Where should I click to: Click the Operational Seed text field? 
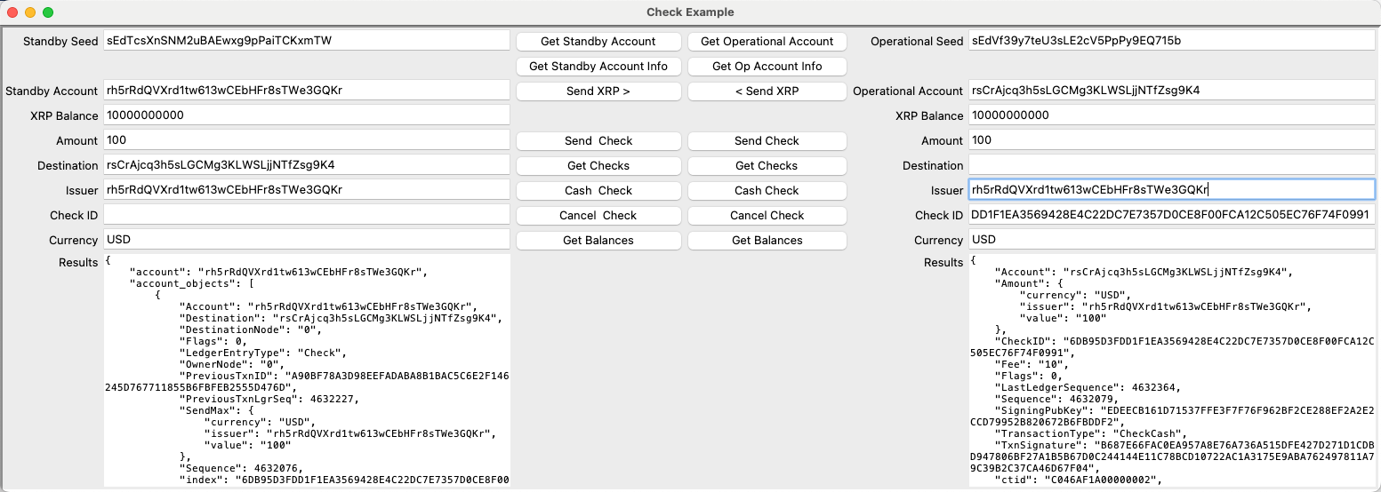tap(1171, 41)
